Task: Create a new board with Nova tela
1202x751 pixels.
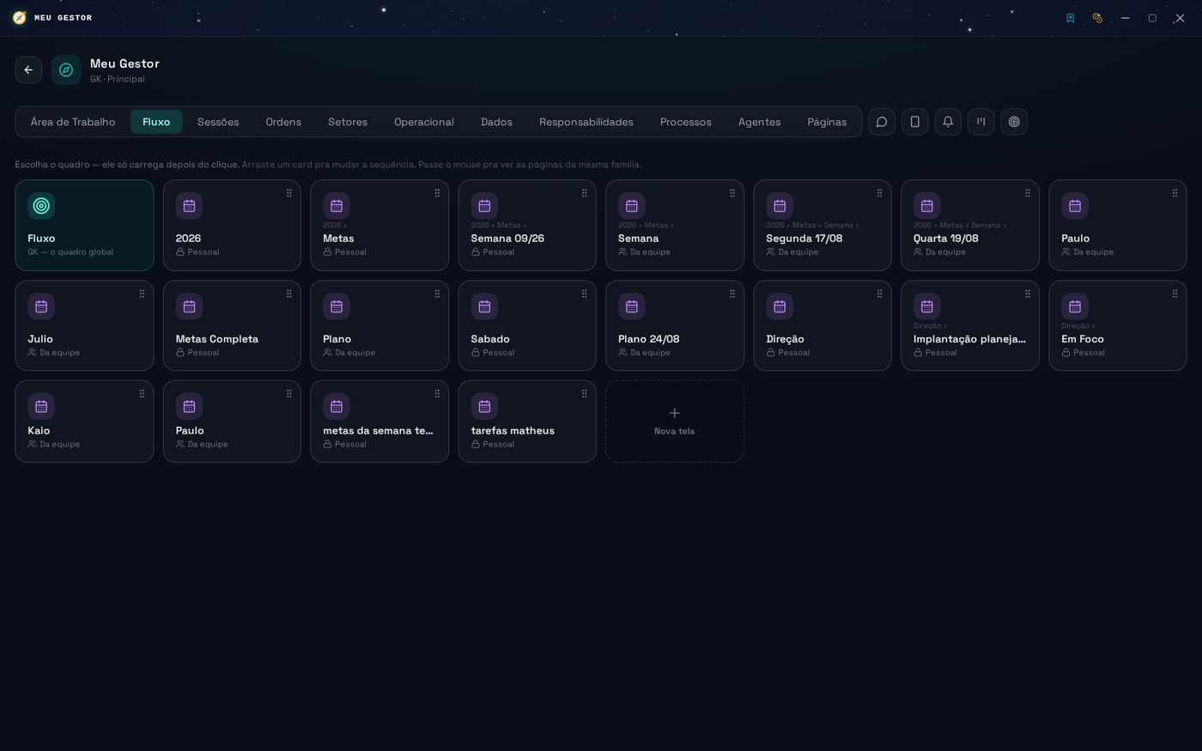Action: tap(675, 421)
